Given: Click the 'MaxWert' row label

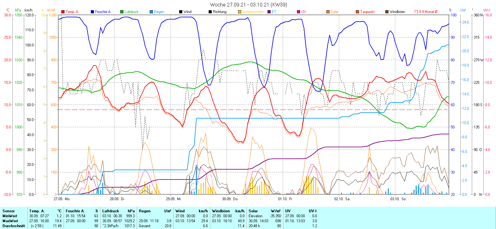Looking at the screenshot, I should pos(10,221).
